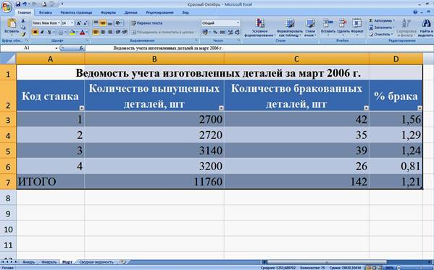Open Conditional Formatting (Условное форматирование)
The height and width of the screenshot is (270, 434).
pos(260,28)
